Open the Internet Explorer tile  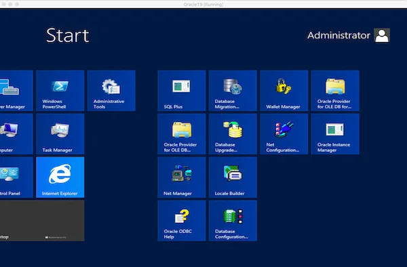click(60, 177)
